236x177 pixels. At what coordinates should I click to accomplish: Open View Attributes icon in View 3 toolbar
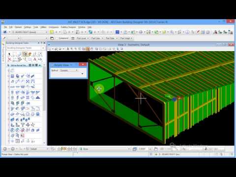pyautogui.click(x=49, y=49)
